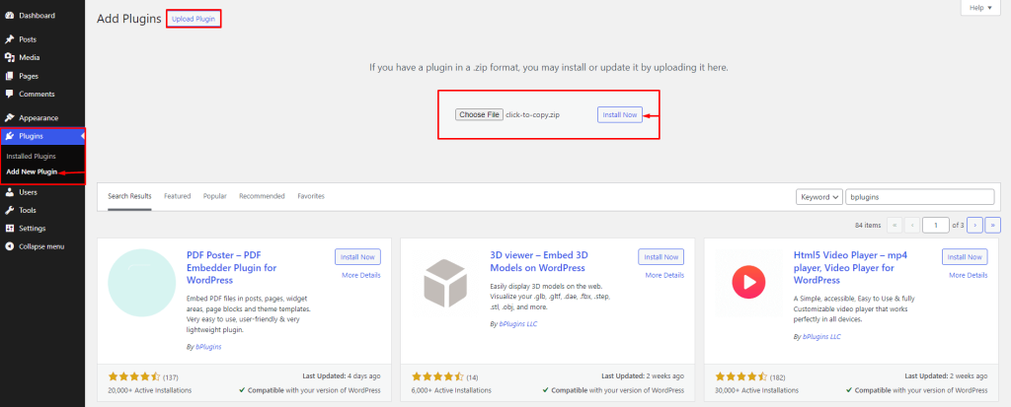Image resolution: width=1011 pixels, height=407 pixels.
Task: Click the Upload Plugin button
Action: tap(194, 19)
